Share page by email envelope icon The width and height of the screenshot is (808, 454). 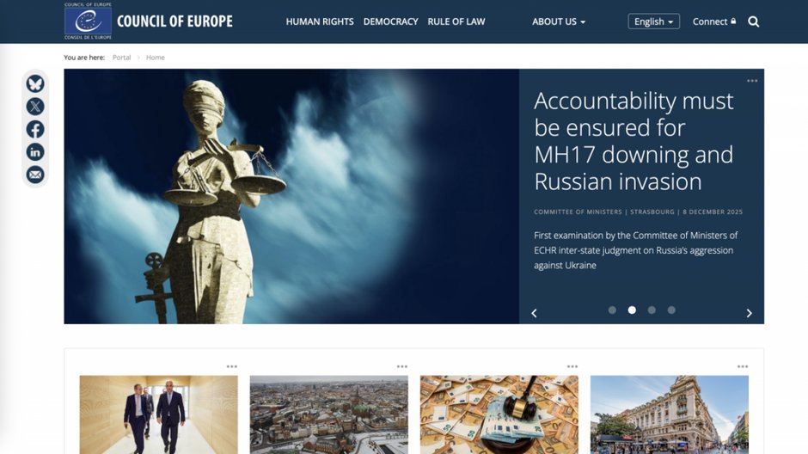point(35,175)
